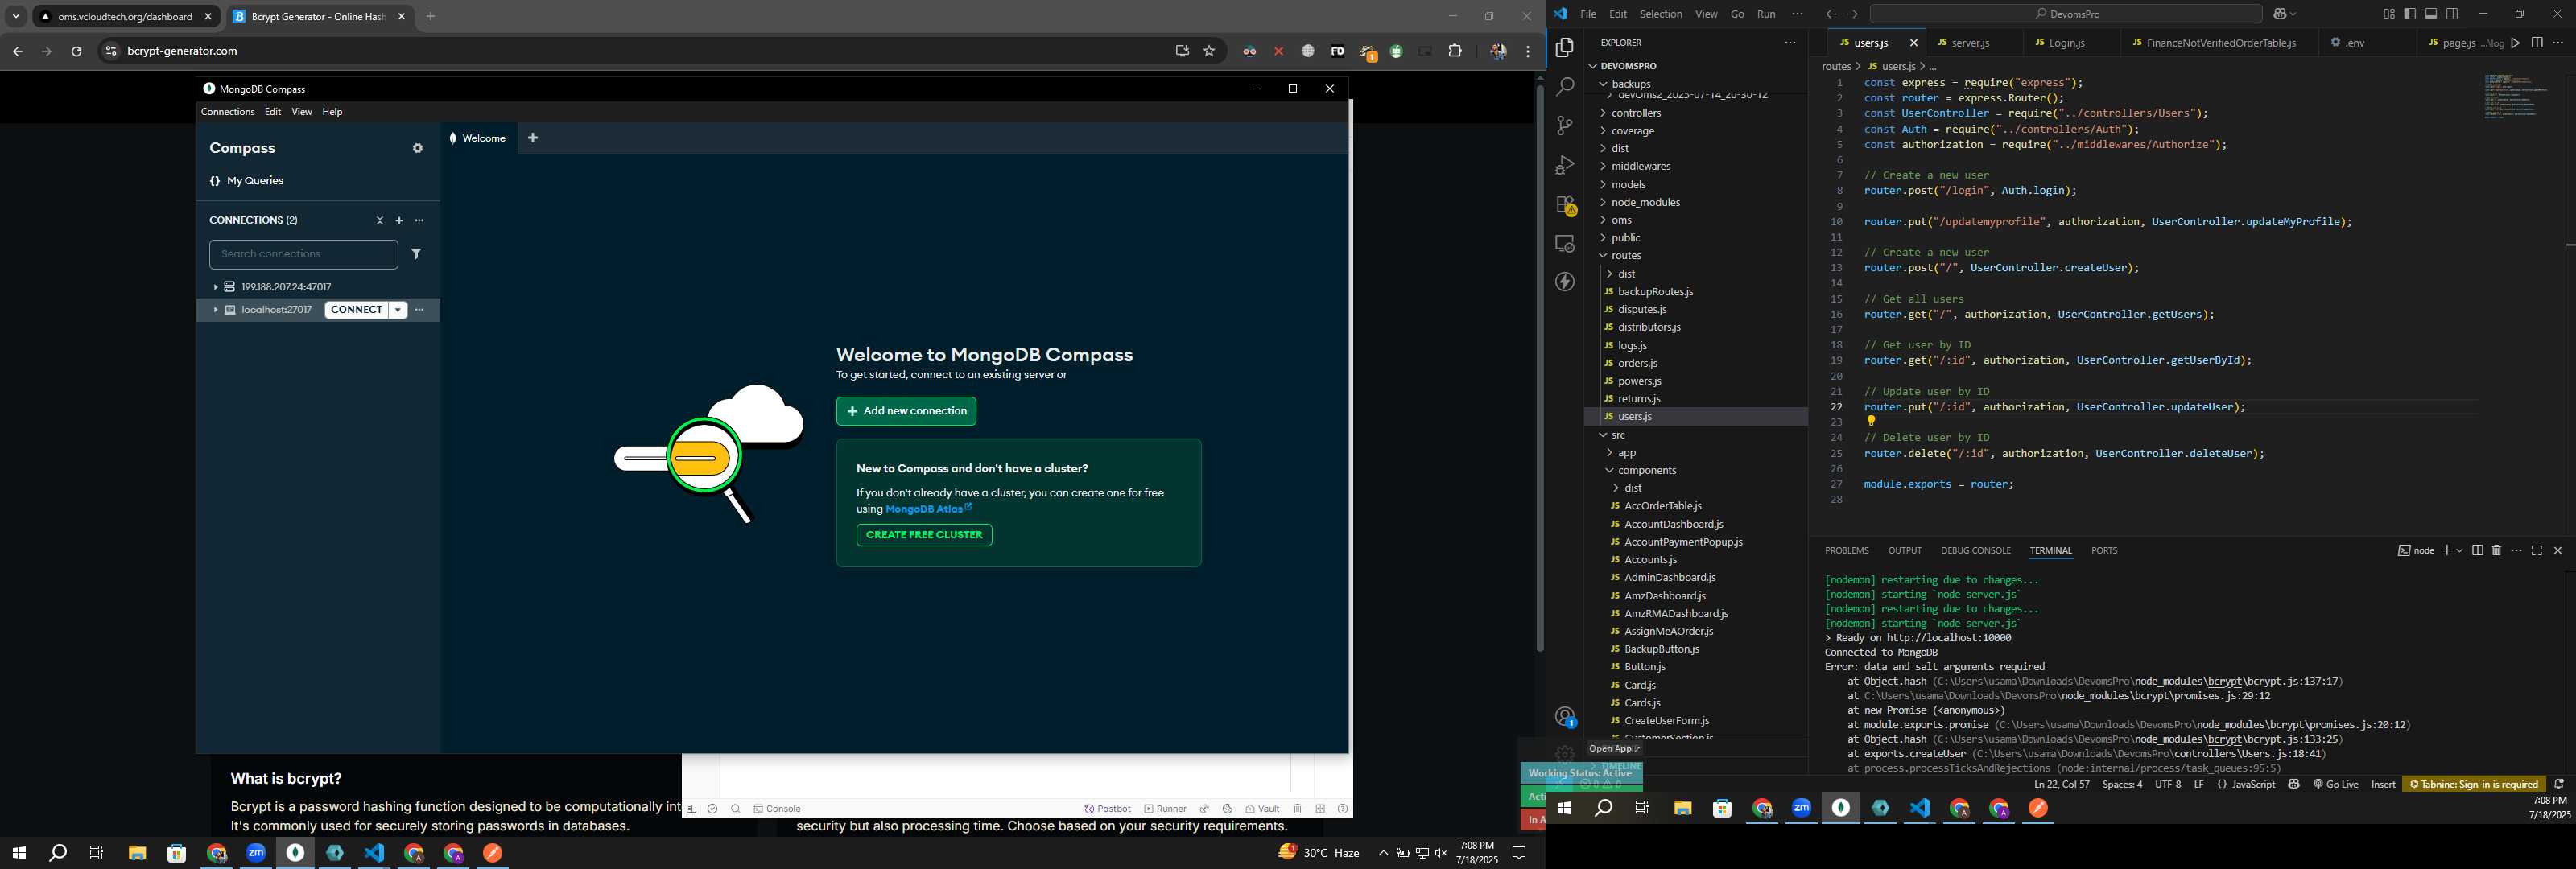Toggle bottom Panel layout in VS Code
The width and height of the screenshot is (2576, 869).
[x=2431, y=14]
